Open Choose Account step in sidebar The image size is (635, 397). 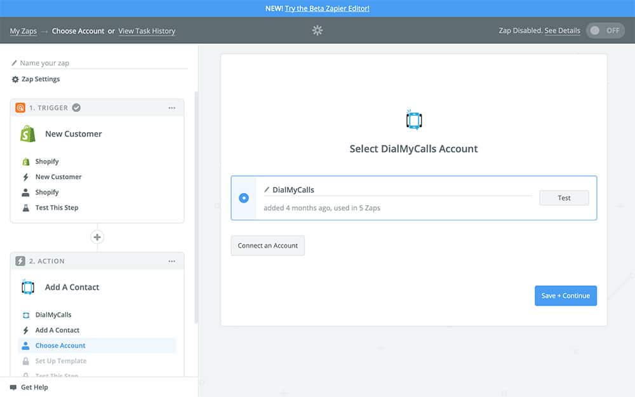[60, 346]
